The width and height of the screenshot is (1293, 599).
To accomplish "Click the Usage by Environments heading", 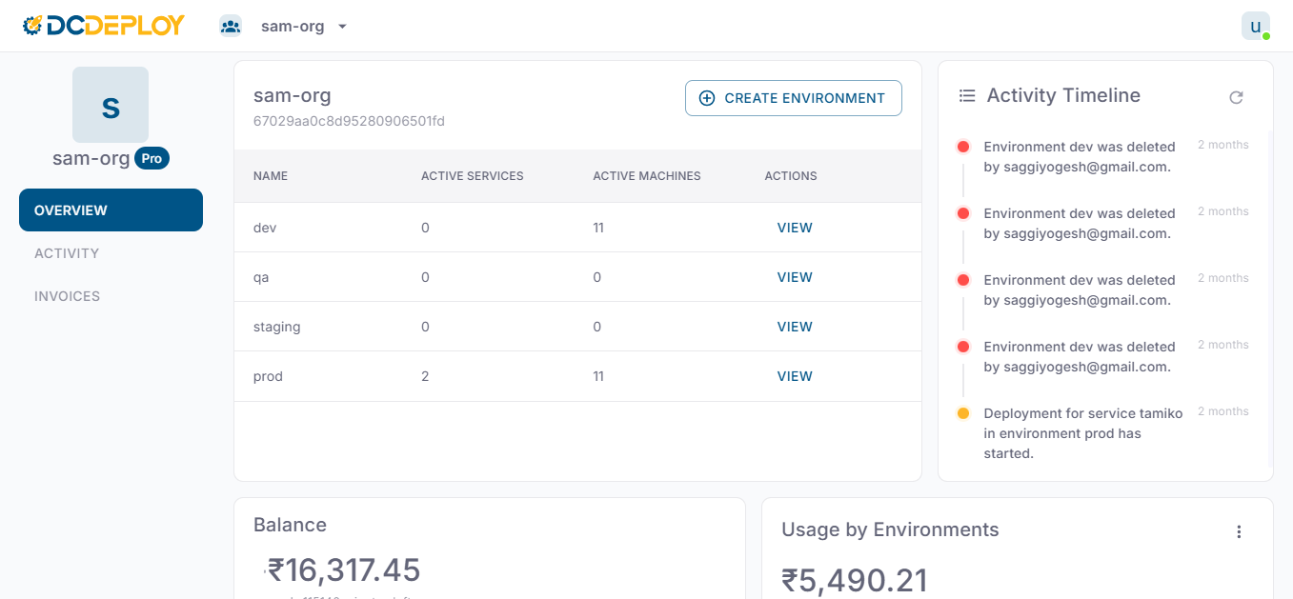I will pyautogui.click(x=890, y=529).
